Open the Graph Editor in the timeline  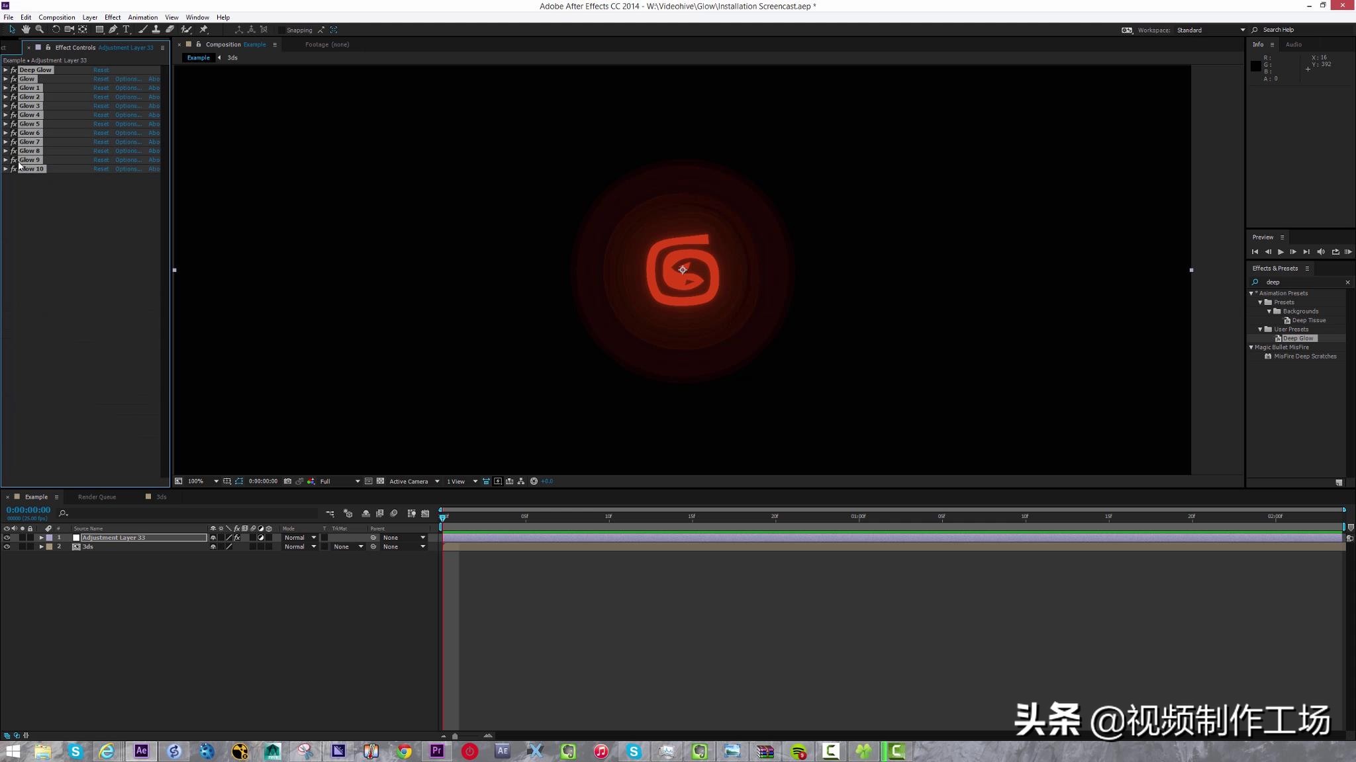pos(426,513)
